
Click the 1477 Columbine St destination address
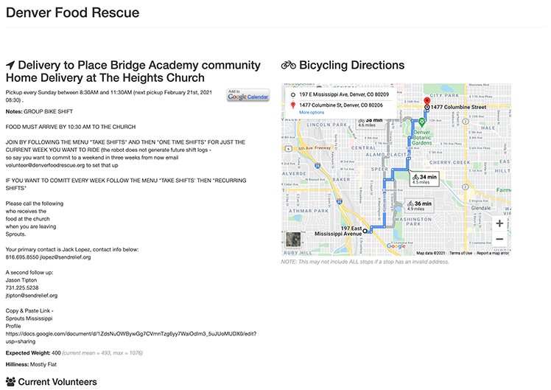click(x=341, y=105)
